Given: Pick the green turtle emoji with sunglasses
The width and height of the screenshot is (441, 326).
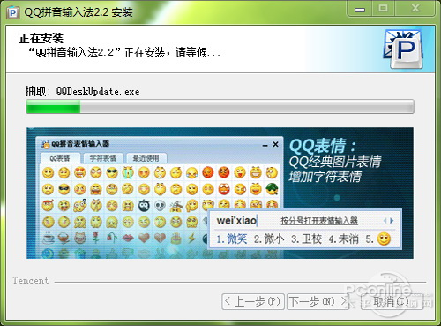Looking at the screenshot, I should 272,189.
